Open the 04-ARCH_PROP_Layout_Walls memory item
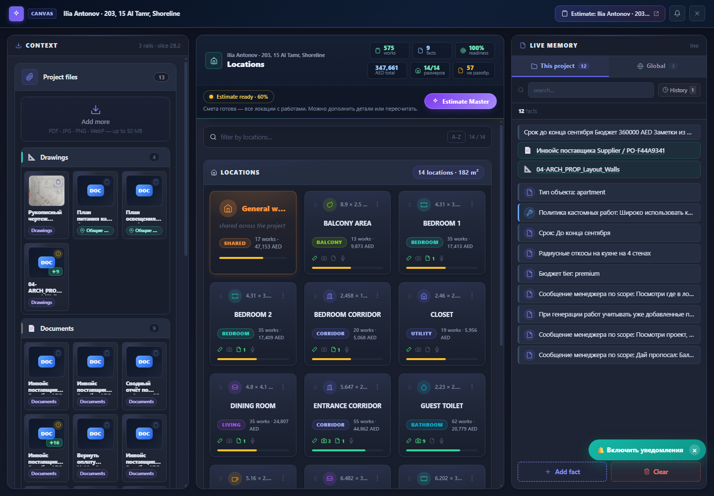The image size is (714, 496). click(x=609, y=170)
